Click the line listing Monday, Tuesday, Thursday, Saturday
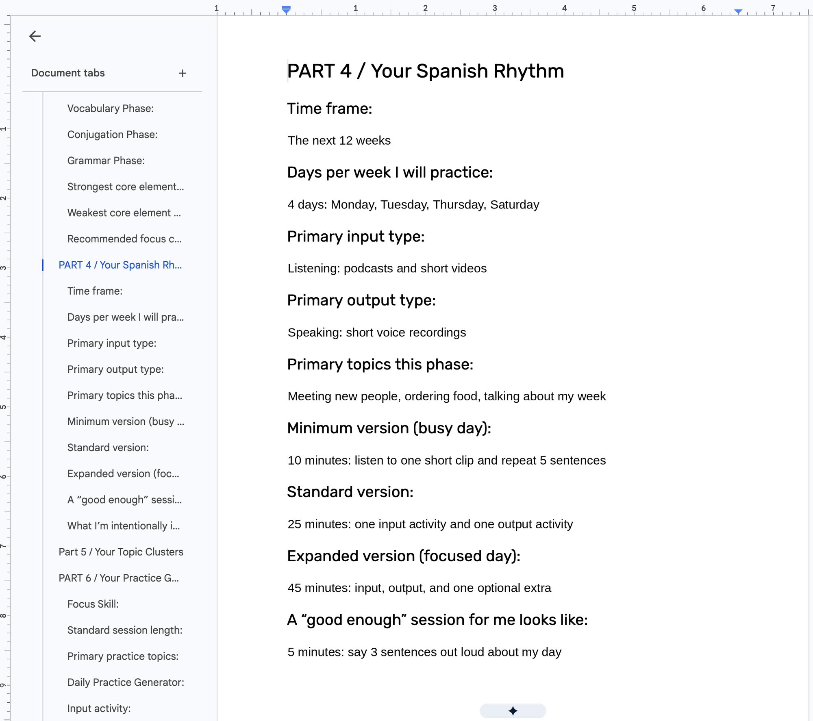This screenshot has height=721, width=813. click(413, 204)
